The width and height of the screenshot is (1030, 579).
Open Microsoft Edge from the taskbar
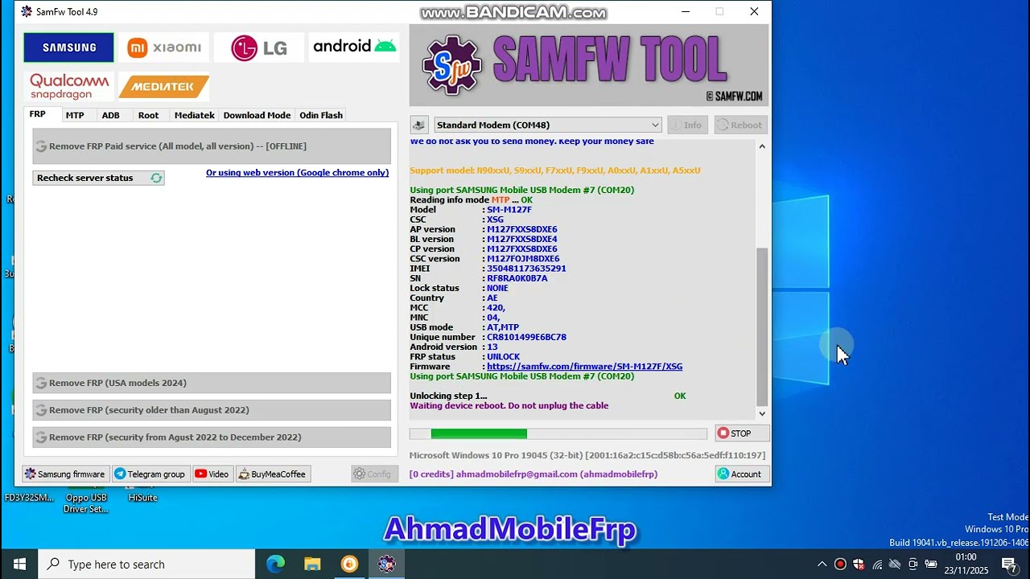click(275, 565)
